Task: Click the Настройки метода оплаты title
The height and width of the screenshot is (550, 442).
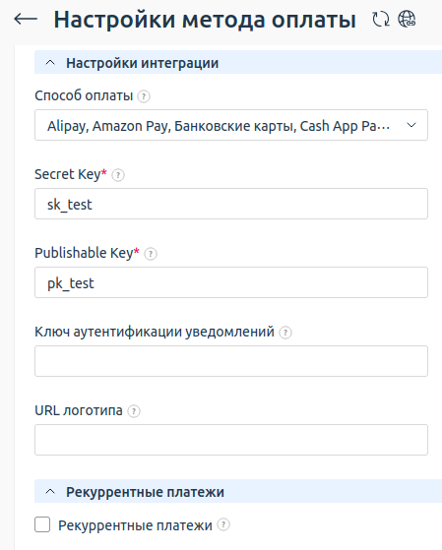Action: tap(205, 20)
